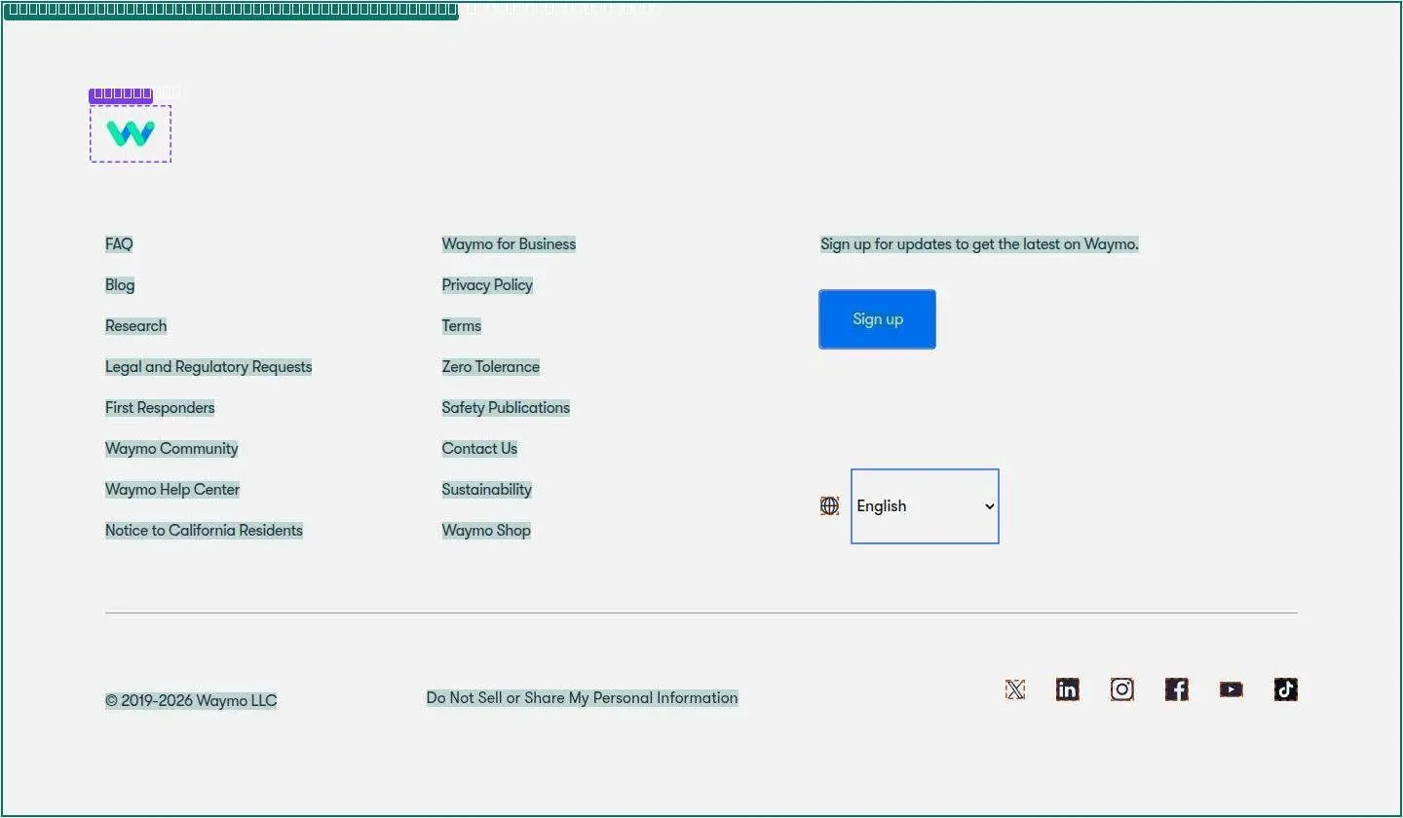The height and width of the screenshot is (818, 1403).
Task: Visit the Safety Publications page
Action: click(506, 408)
